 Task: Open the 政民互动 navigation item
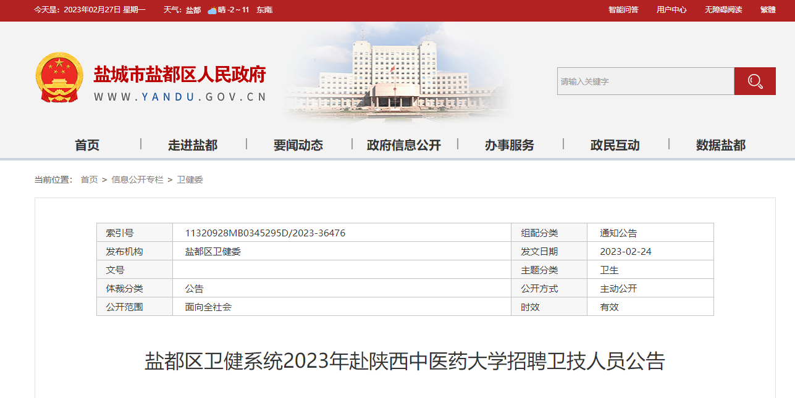coord(615,145)
